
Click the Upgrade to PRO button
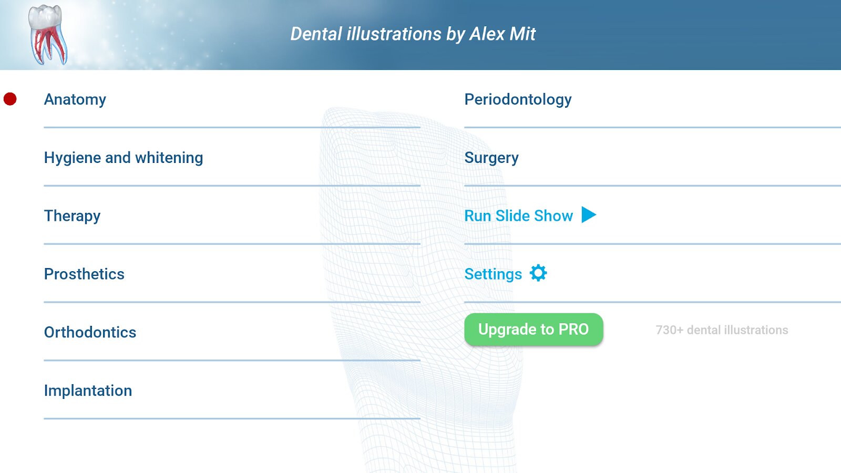click(x=534, y=330)
